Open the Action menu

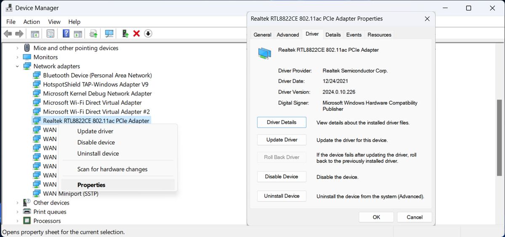coord(32,21)
